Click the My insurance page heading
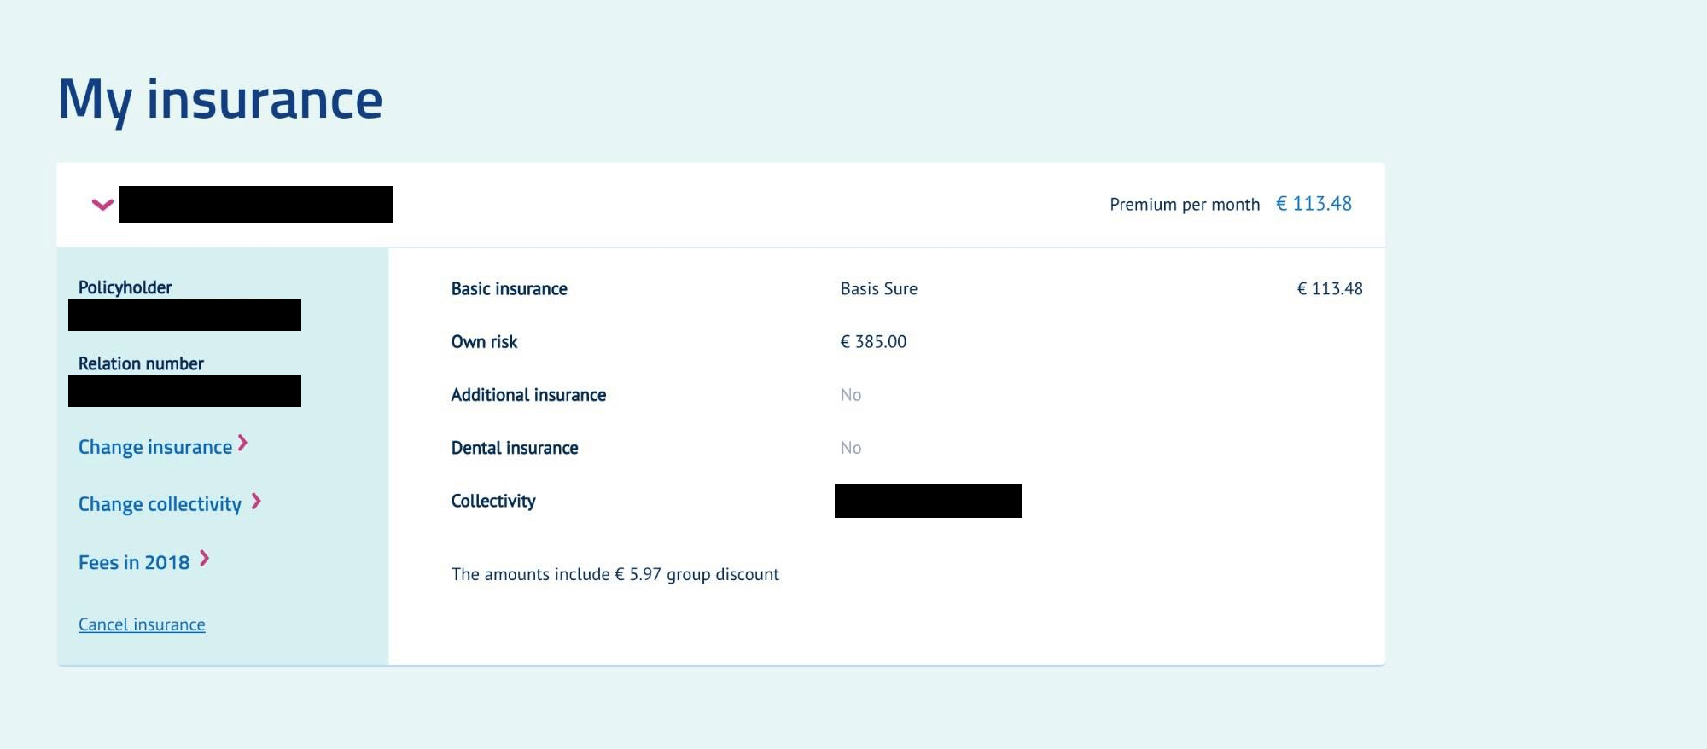Screen dimensions: 1707x749 click(x=220, y=100)
